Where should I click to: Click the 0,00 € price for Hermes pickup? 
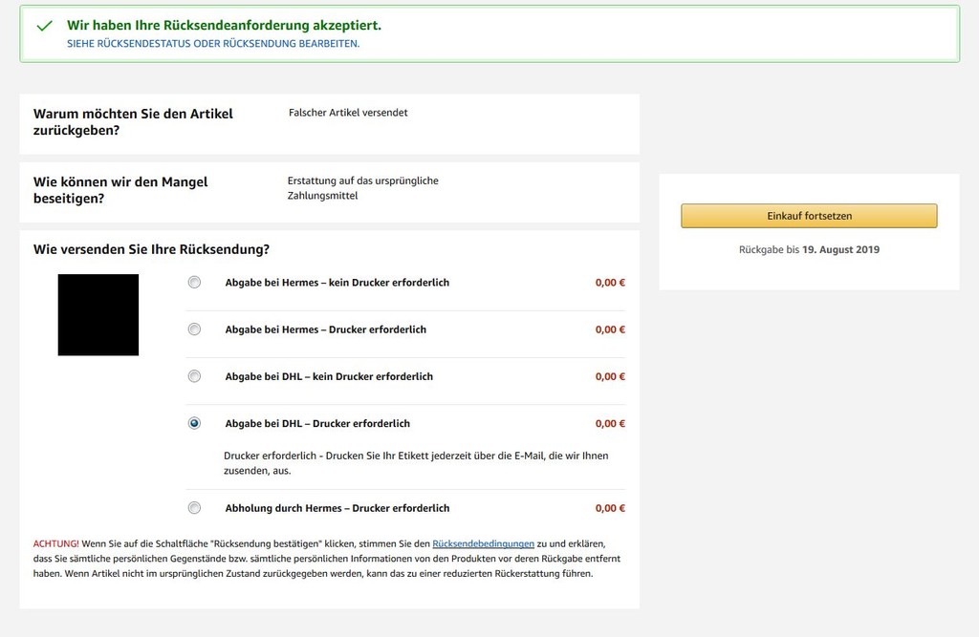[x=610, y=508]
